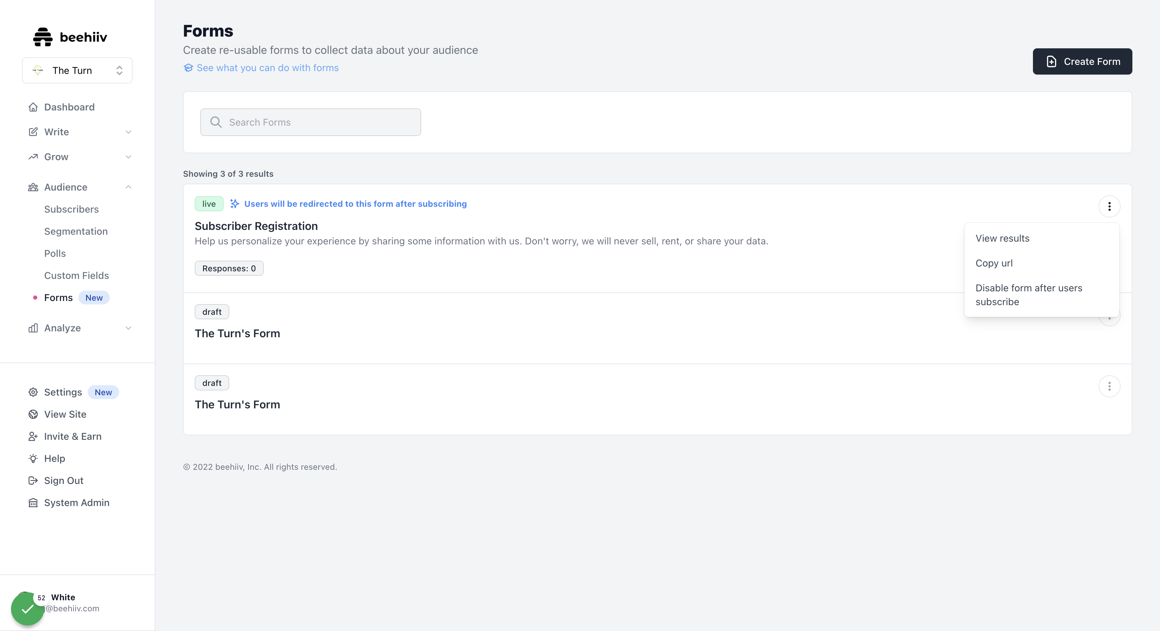Click the Help lightbulb icon

33,458
